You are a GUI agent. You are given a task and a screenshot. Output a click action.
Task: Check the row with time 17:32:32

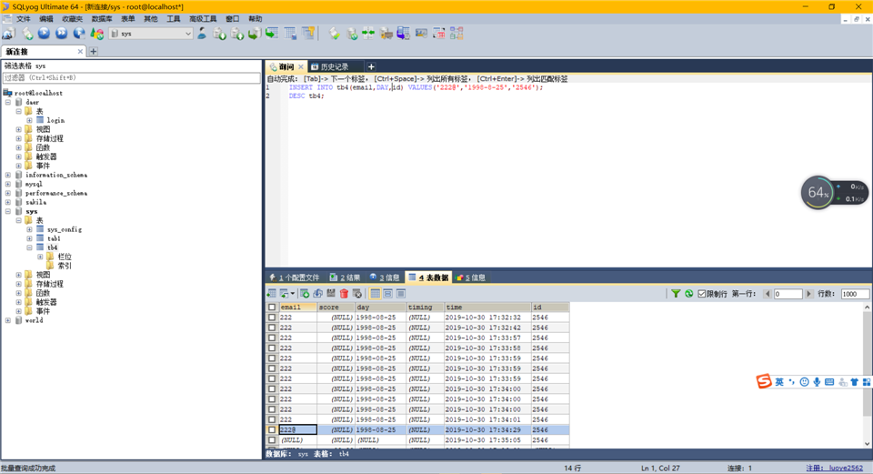[x=272, y=318]
